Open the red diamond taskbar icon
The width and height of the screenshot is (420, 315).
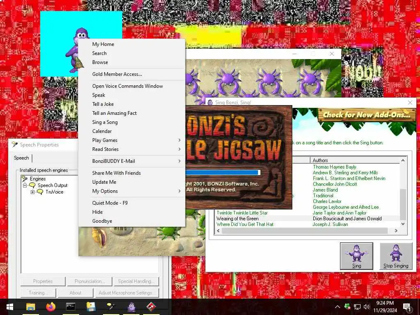coord(151,307)
